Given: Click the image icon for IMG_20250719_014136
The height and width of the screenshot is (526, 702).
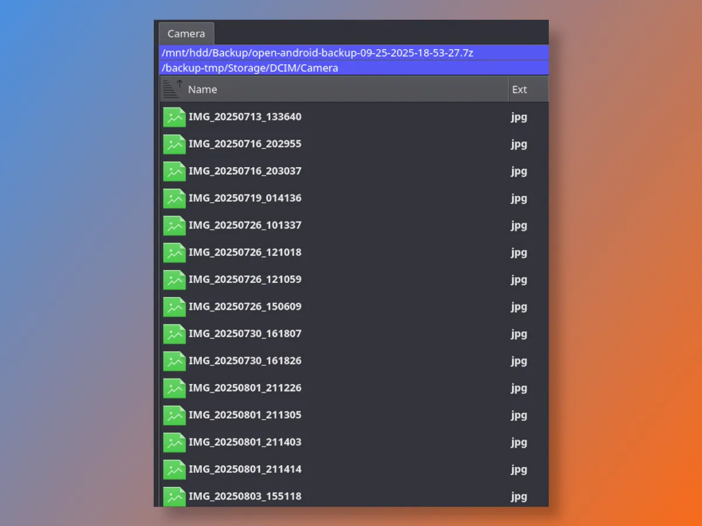Looking at the screenshot, I should coord(174,198).
